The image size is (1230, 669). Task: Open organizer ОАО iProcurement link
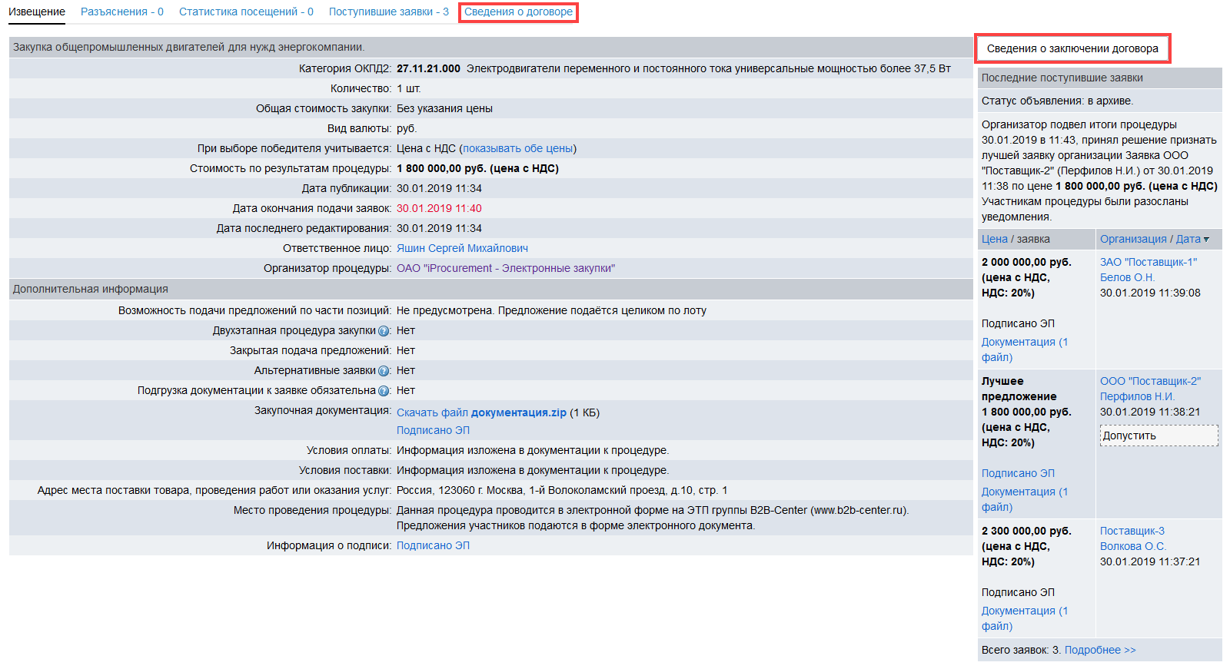pos(505,268)
